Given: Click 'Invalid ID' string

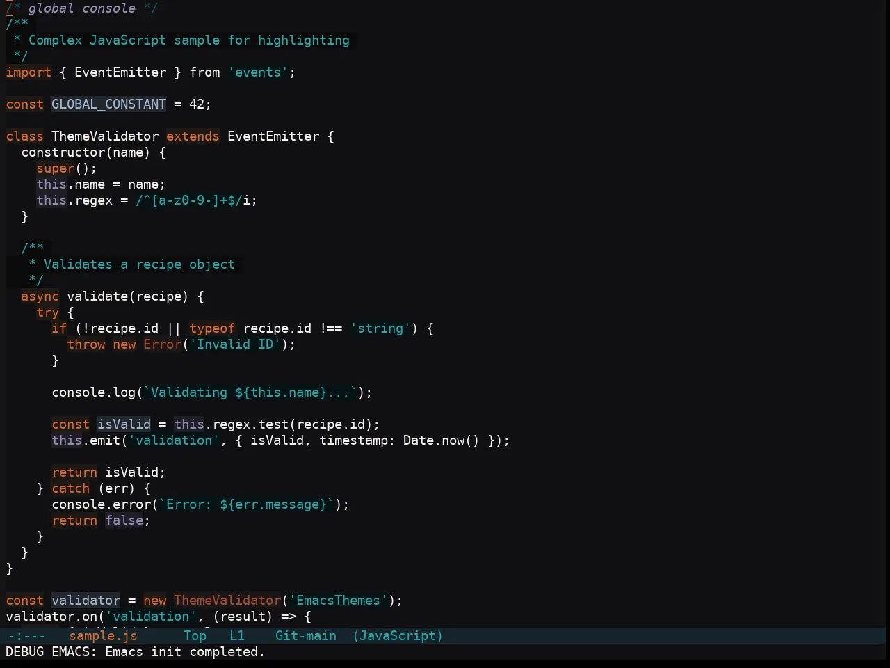Looking at the screenshot, I should point(235,344).
